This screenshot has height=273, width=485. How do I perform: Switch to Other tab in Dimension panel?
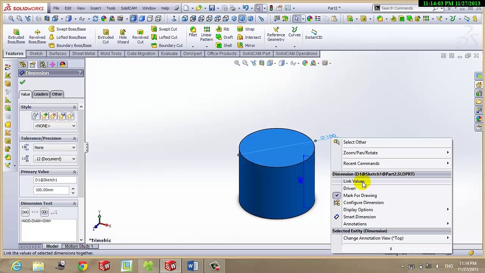pyautogui.click(x=57, y=94)
